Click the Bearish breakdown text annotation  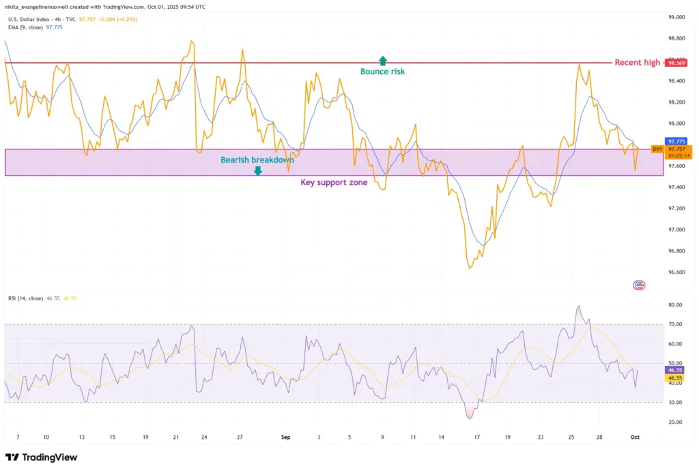click(x=257, y=160)
